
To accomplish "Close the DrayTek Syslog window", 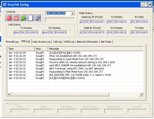I will click(x=150, y=4).
